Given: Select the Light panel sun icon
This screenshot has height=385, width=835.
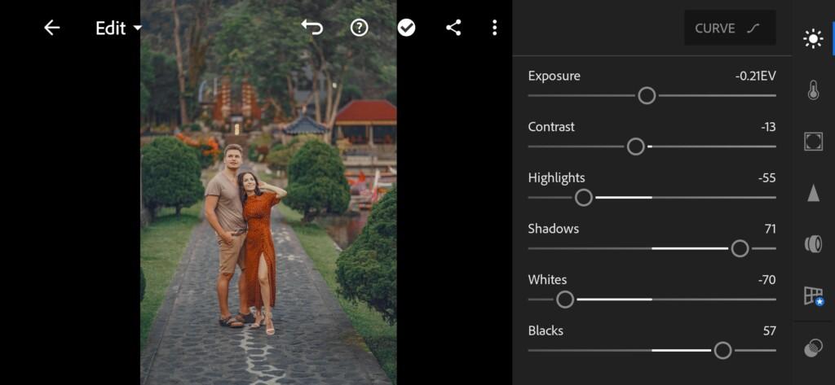Looking at the screenshot, I should click(x=813, y=39).
